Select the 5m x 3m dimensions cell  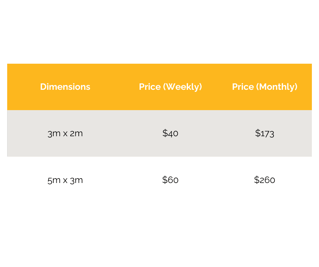(x=65, y=180)
